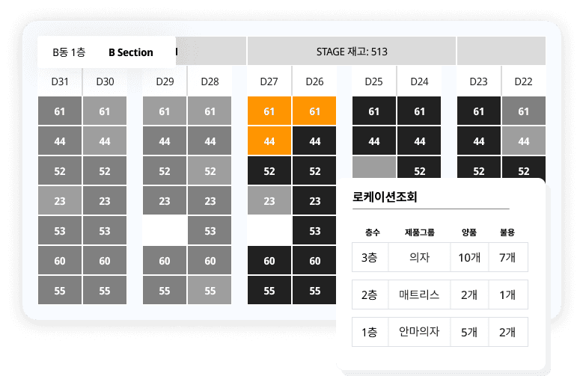Click the 층수 column header
The width and height of the screenshot is (580, 376).
coord(373,232)
